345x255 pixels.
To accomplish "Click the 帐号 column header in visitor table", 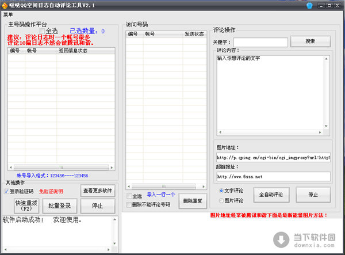I will (163, 34).
